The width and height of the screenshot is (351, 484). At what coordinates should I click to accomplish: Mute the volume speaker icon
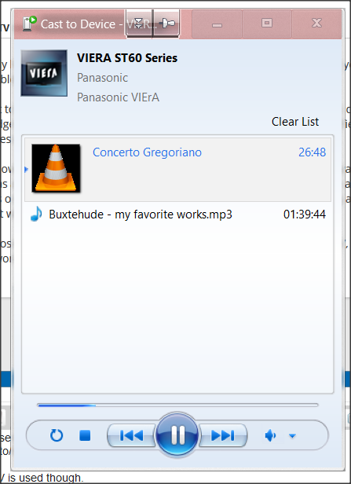(x=270, y=435)
